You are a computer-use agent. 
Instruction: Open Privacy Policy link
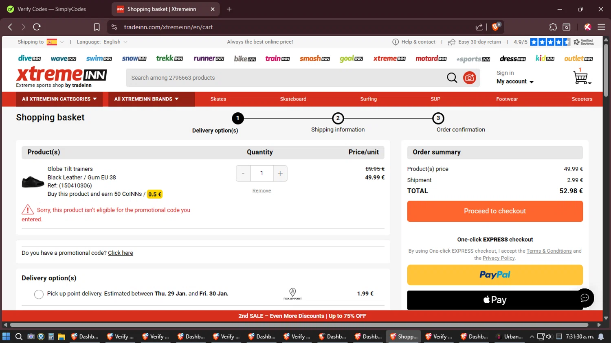(x=499, y=258)
